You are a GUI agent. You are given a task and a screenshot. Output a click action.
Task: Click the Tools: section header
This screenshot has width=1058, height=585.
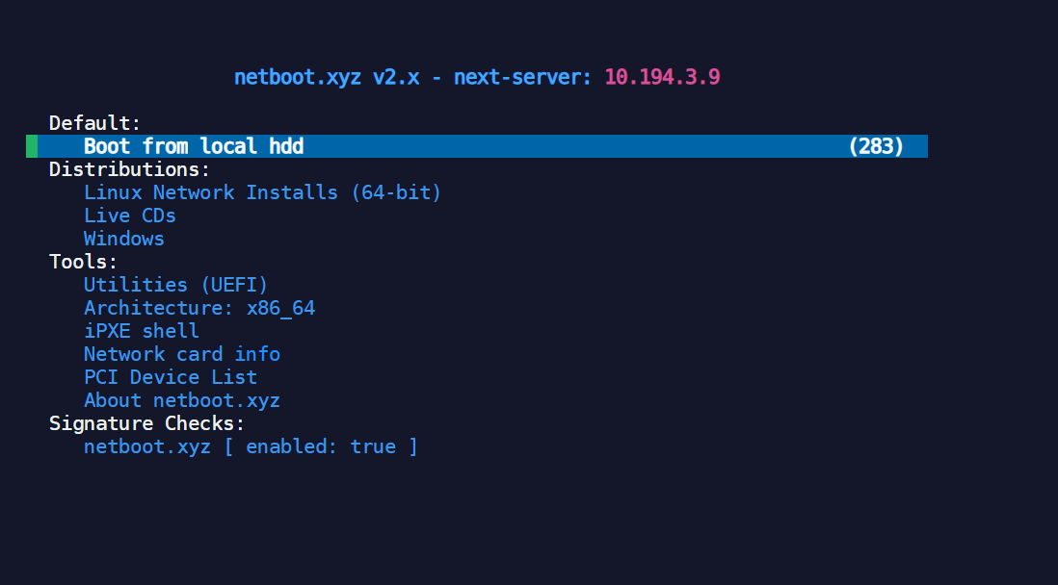pyautogui.click(x=83, y=262)
